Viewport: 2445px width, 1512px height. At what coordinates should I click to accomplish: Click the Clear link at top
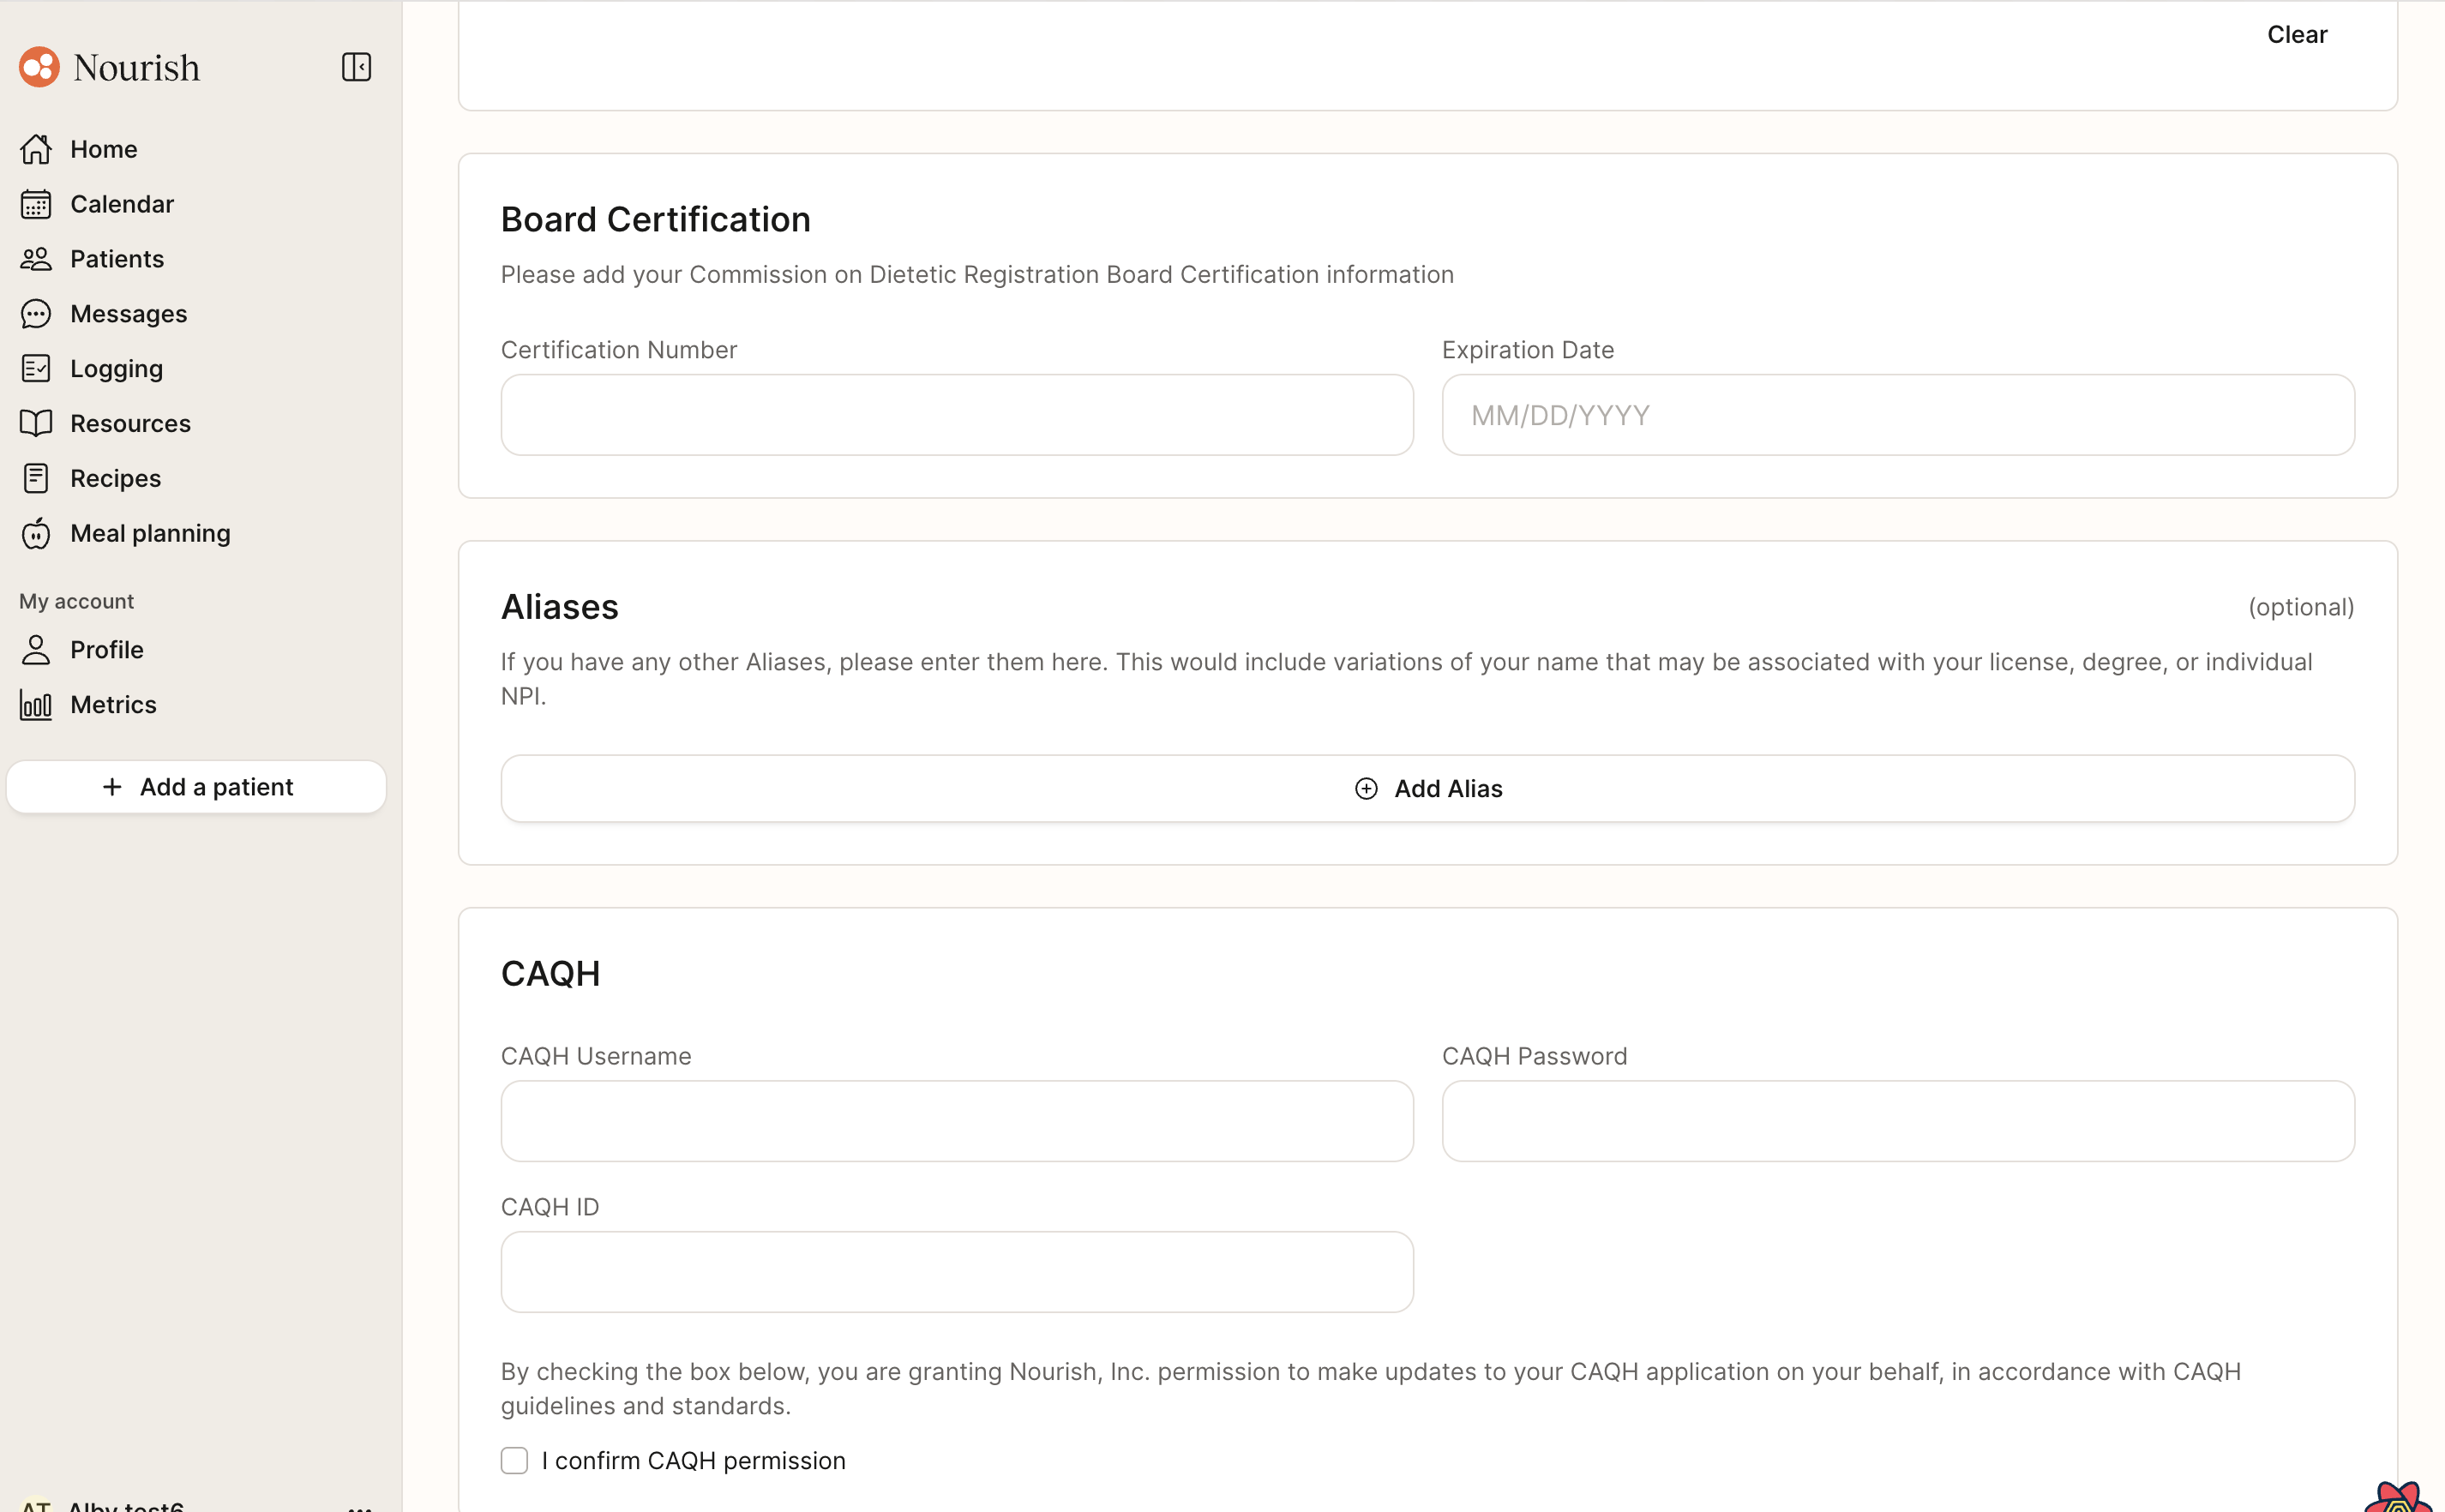pos(2296,35)
